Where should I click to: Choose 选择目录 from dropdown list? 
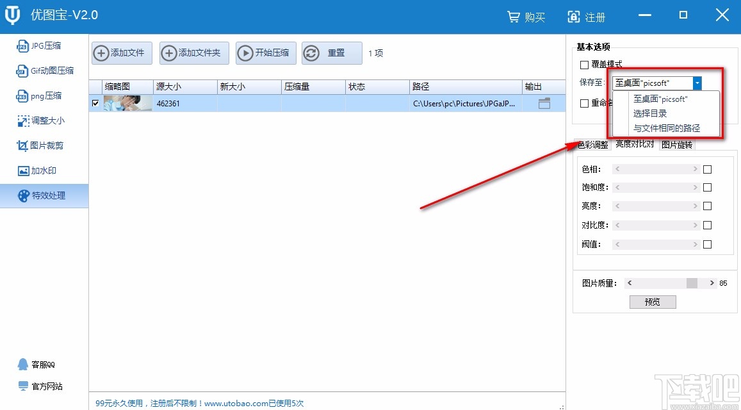click(650, 113)
